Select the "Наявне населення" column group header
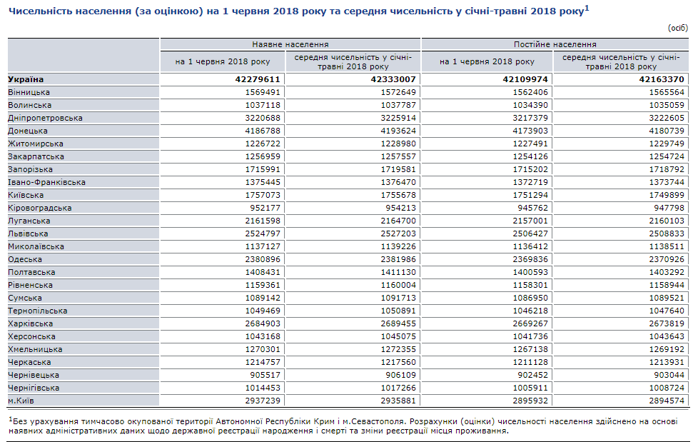Screen dimensions: 693x442 (x=290, y=44)
